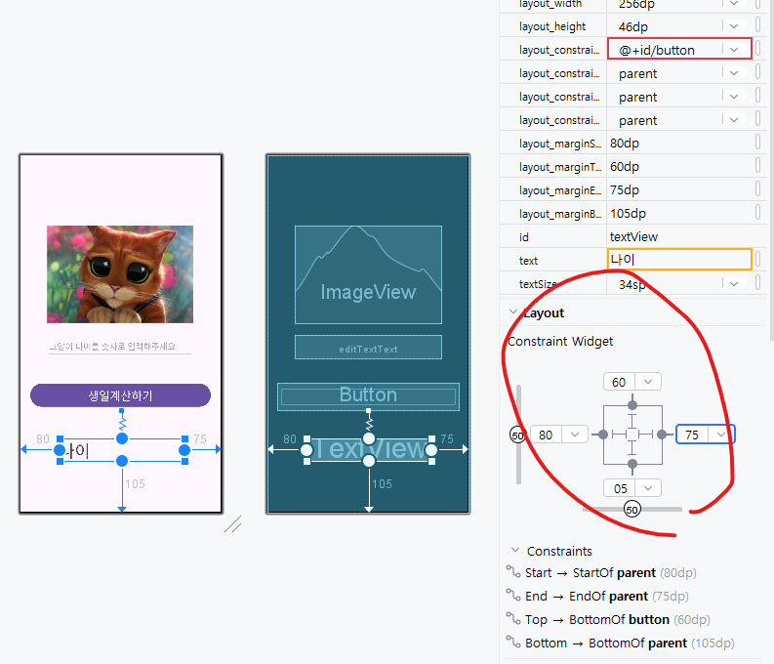This screenshot has width=774, height=664.
Task: Select the Button widget in blueprint view
Action: pos(368,396)
